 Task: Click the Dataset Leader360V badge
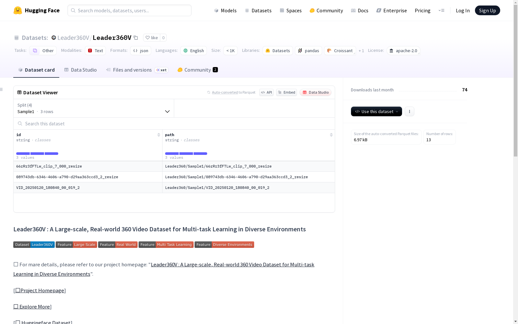tap(34, 245)
